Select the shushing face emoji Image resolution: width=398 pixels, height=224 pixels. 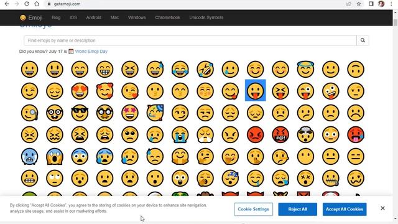256,156
